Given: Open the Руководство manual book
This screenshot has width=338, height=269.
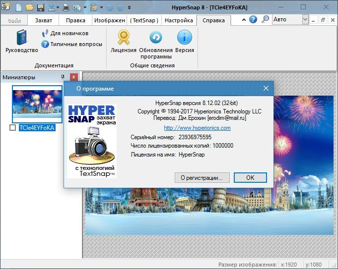Looking at the screenshot, I should (x=21, y=41).
